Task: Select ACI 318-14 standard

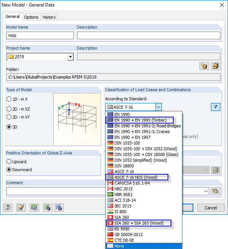Action: click(144, 200)
